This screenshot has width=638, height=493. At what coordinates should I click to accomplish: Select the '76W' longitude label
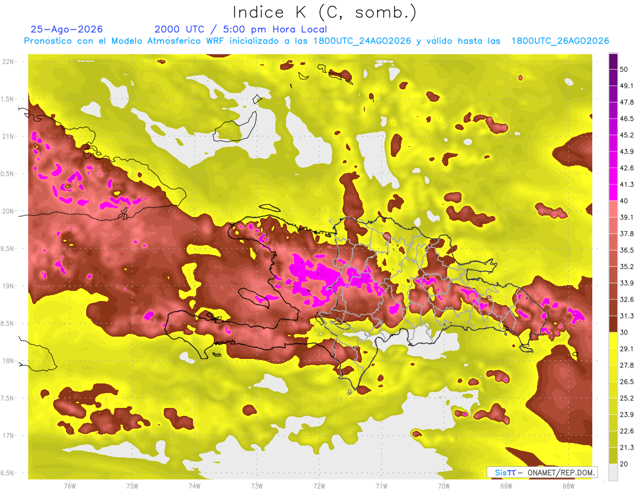[70, 486]
